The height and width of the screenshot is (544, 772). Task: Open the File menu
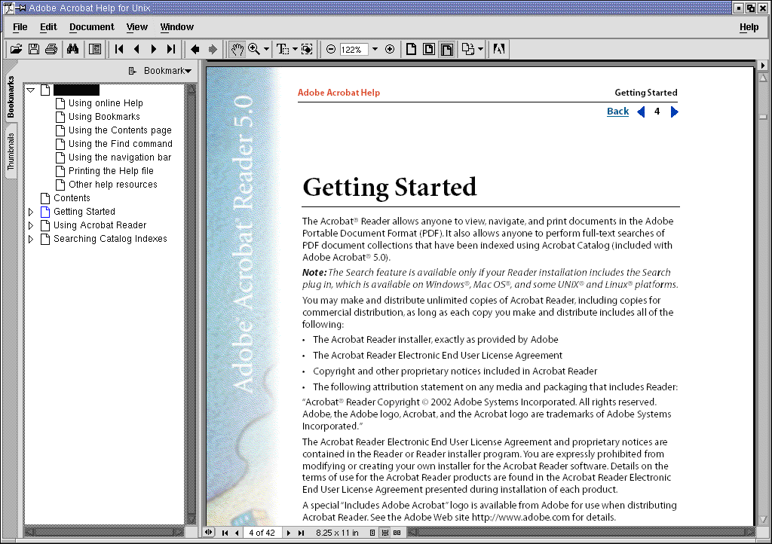point(20,27)
